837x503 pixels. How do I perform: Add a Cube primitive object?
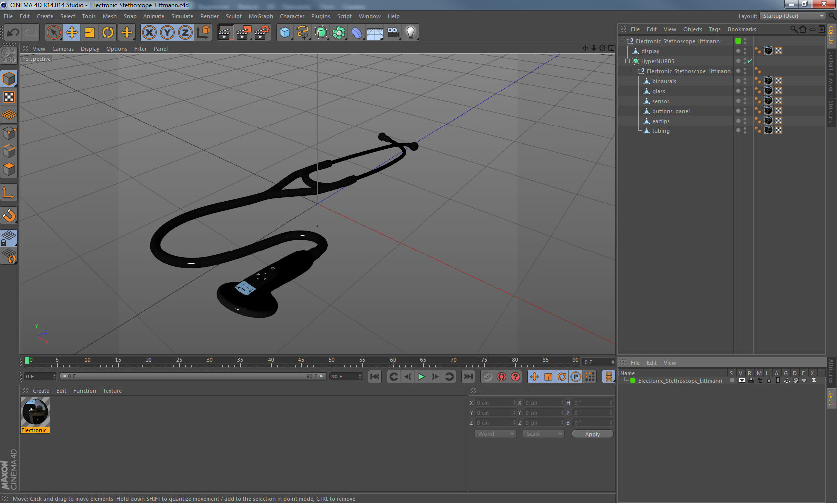point(284,33)
